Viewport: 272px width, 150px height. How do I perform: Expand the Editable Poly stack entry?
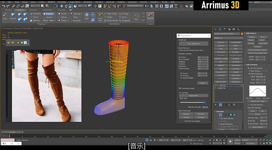(x=216, y=88)
